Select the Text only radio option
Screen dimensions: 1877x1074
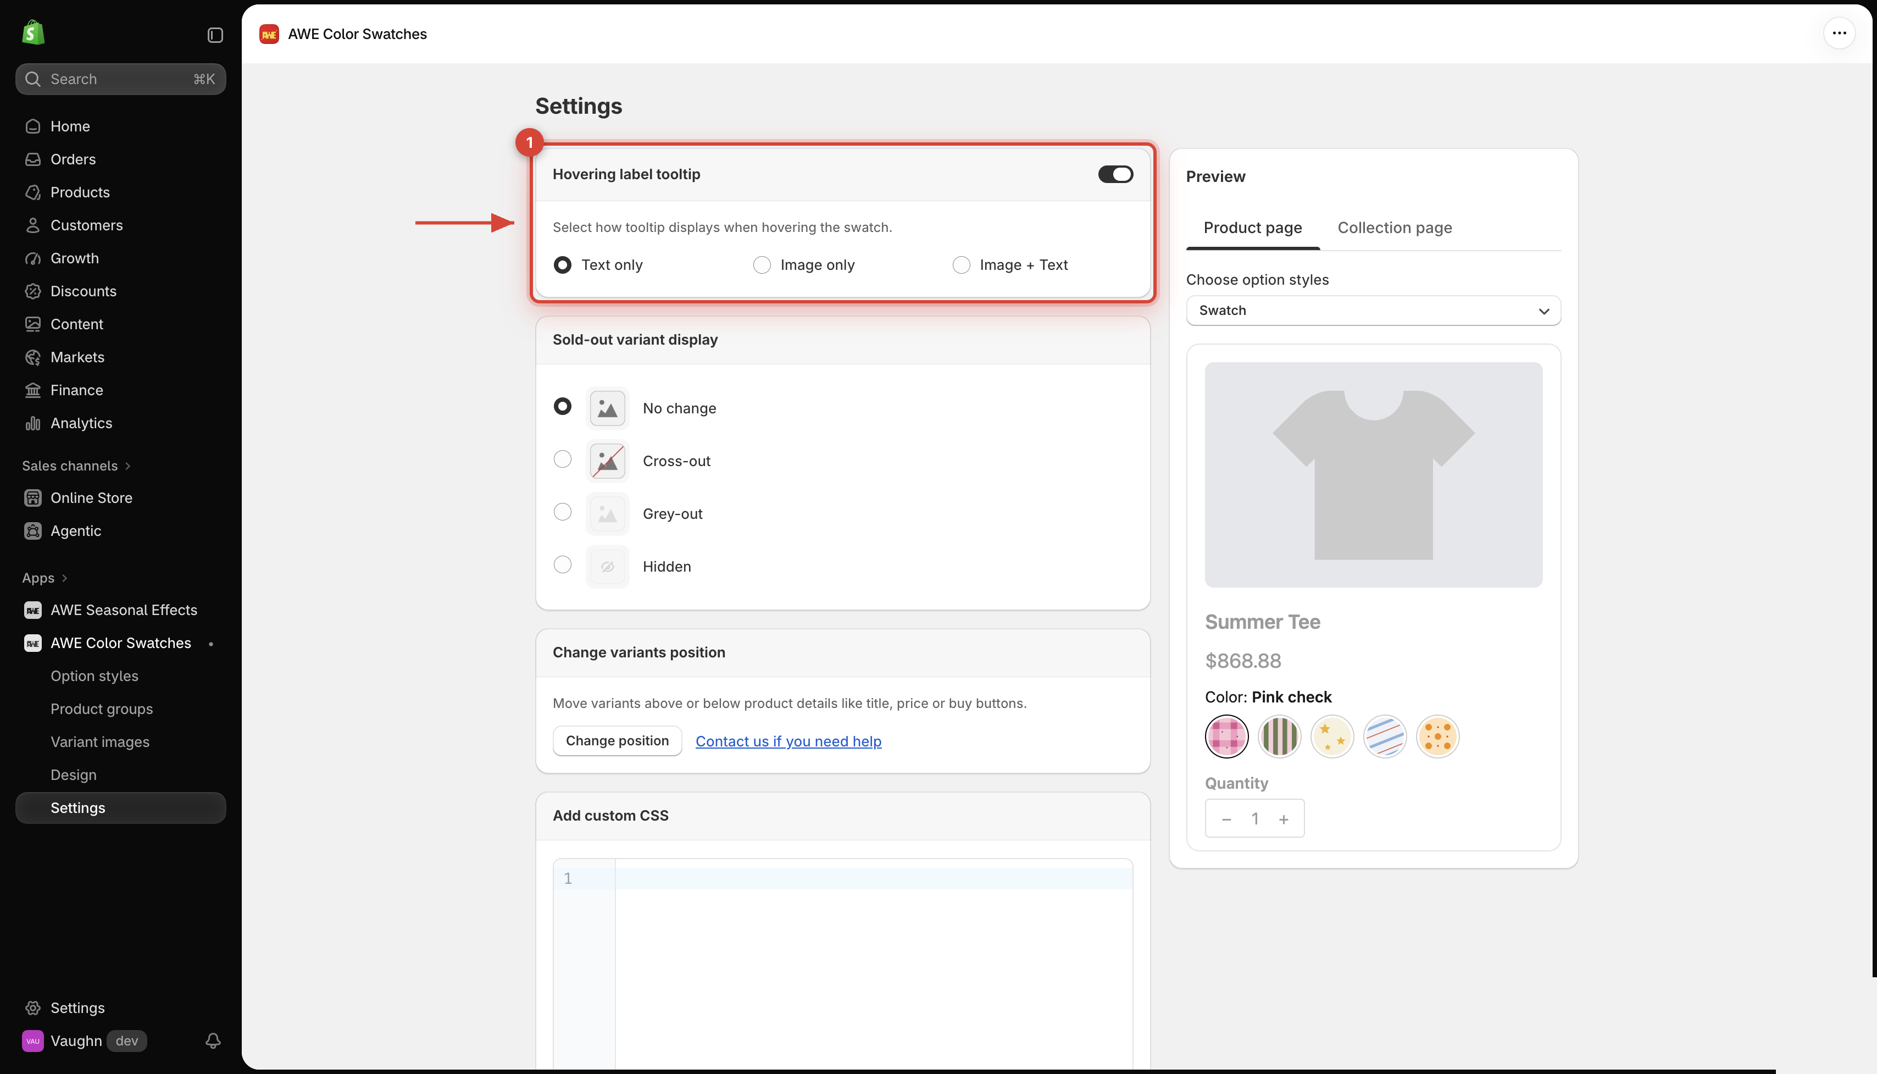[x=563, y=265]
